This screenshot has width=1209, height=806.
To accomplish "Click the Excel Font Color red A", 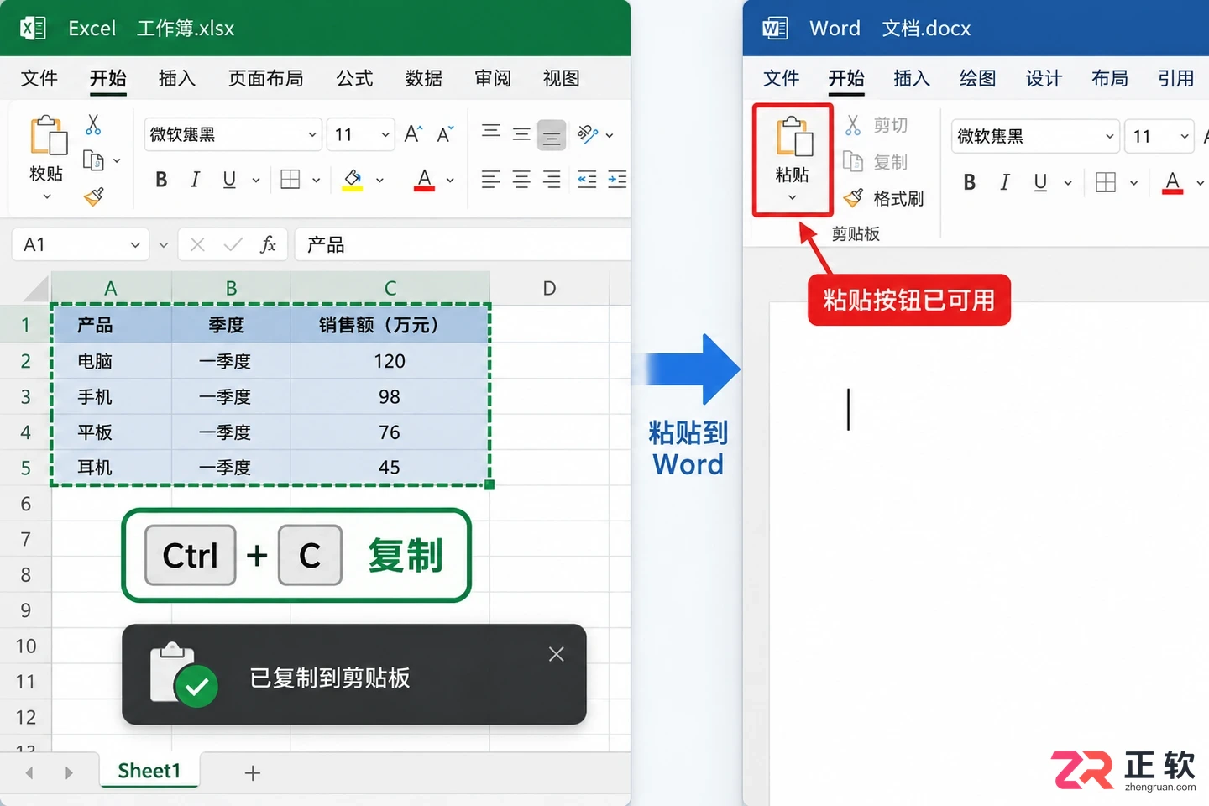I will [x=425, y=180].
